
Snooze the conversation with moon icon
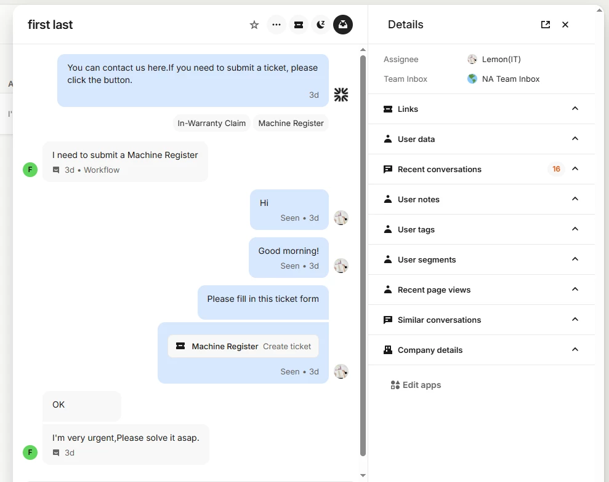pos(321,25)
